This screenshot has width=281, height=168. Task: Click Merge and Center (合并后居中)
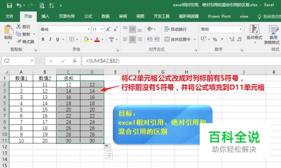tap(177, 39)
